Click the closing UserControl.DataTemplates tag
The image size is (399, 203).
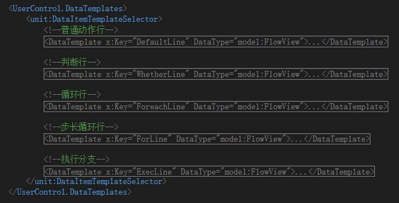70,192
